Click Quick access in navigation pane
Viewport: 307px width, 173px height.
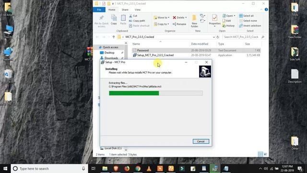click(110, 47)
